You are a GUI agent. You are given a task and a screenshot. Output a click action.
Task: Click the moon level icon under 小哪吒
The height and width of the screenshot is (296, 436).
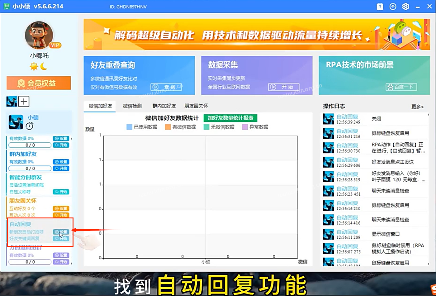[x=44, y=66]
